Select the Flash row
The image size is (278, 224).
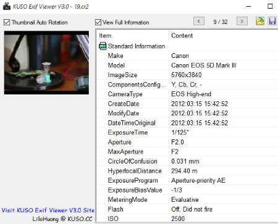coord(187,209)
